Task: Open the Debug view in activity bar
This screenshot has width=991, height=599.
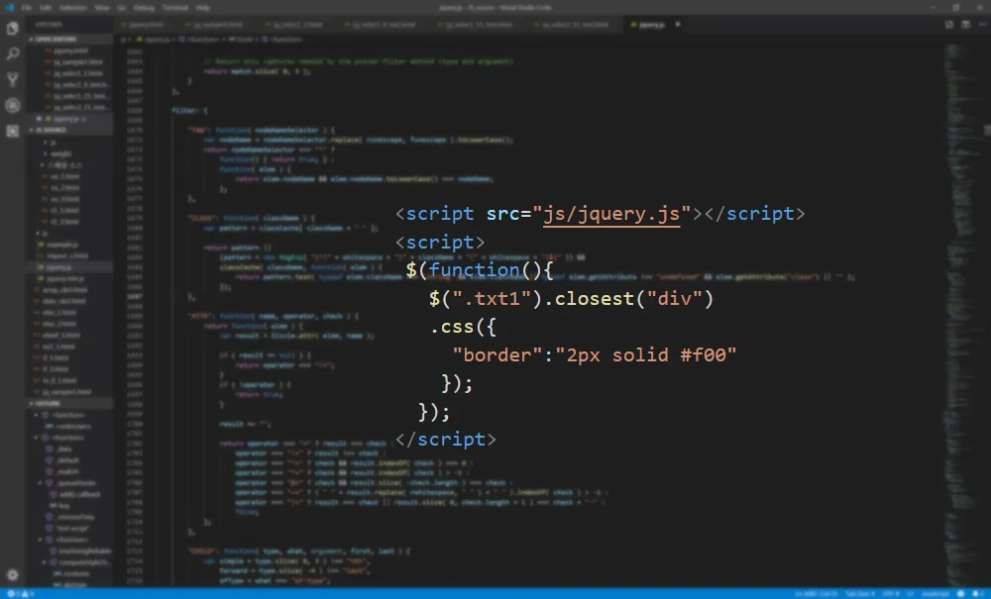Action: [12, 105]
